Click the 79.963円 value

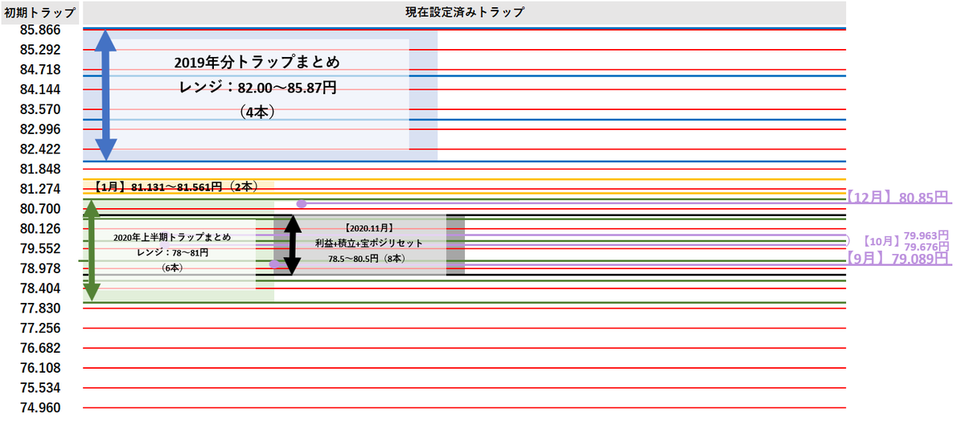(x=926, y=235)
